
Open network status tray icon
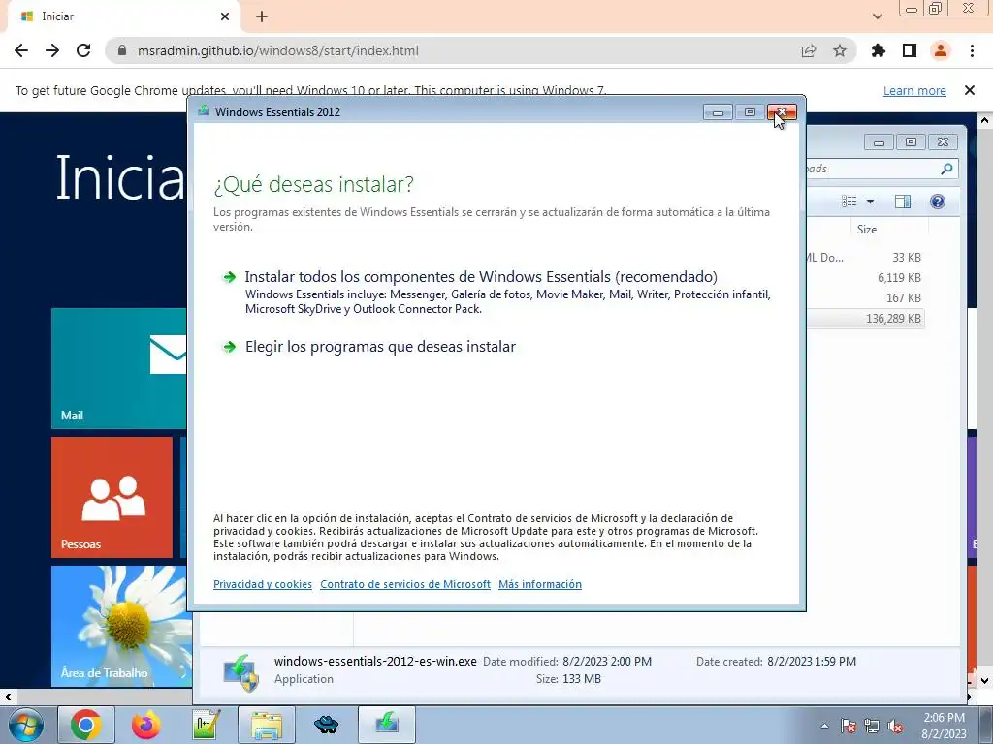coord(872,727)
